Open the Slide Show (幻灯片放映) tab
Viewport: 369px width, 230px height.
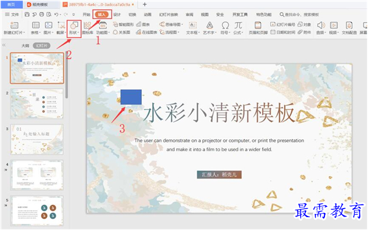(169, 15)
